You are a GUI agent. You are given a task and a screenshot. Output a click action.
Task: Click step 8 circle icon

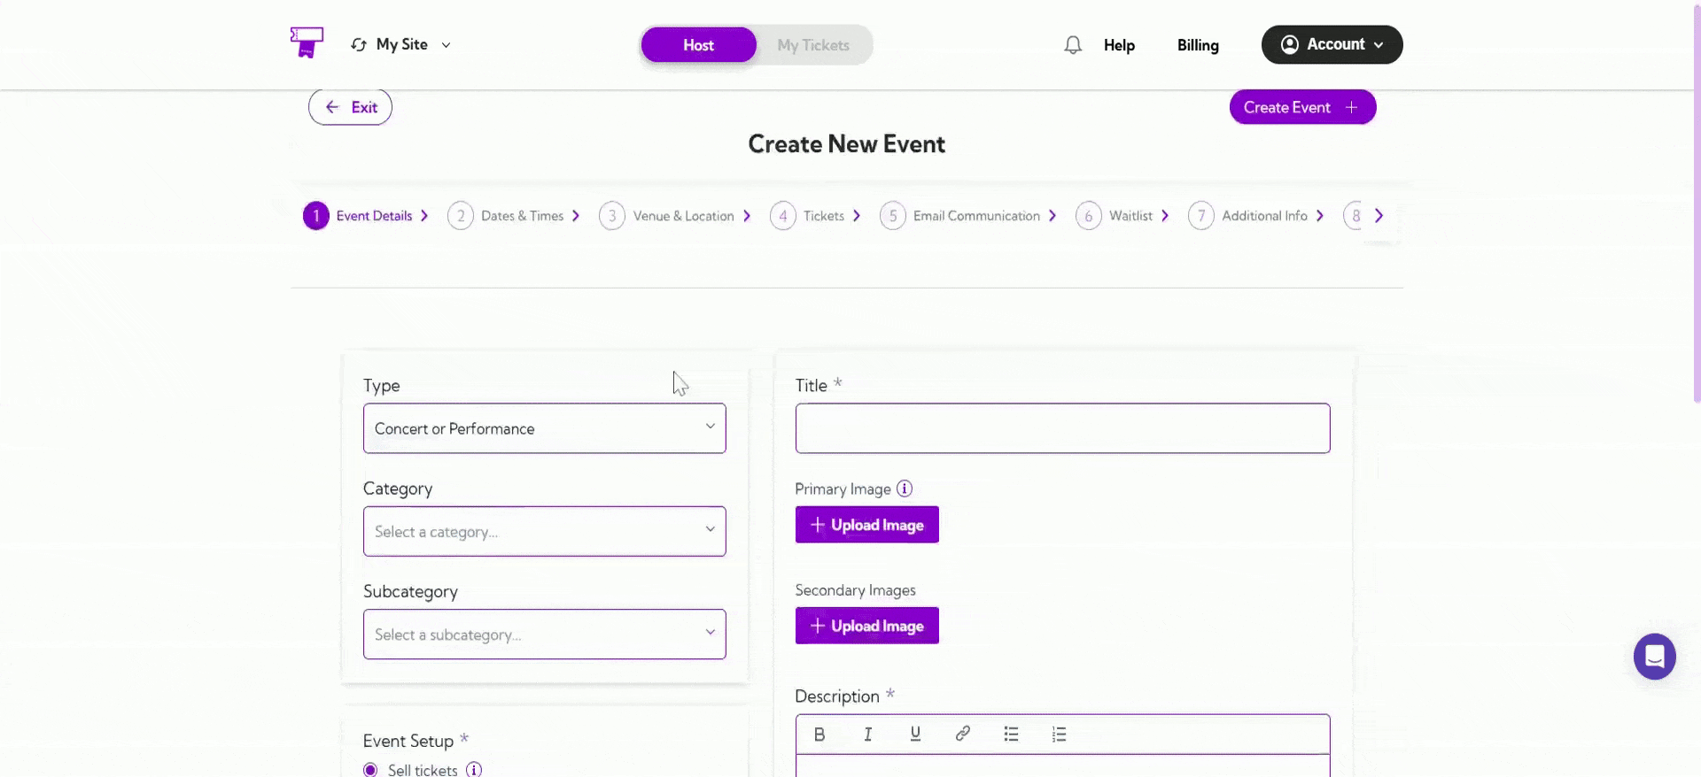[x=1355, y=216]
